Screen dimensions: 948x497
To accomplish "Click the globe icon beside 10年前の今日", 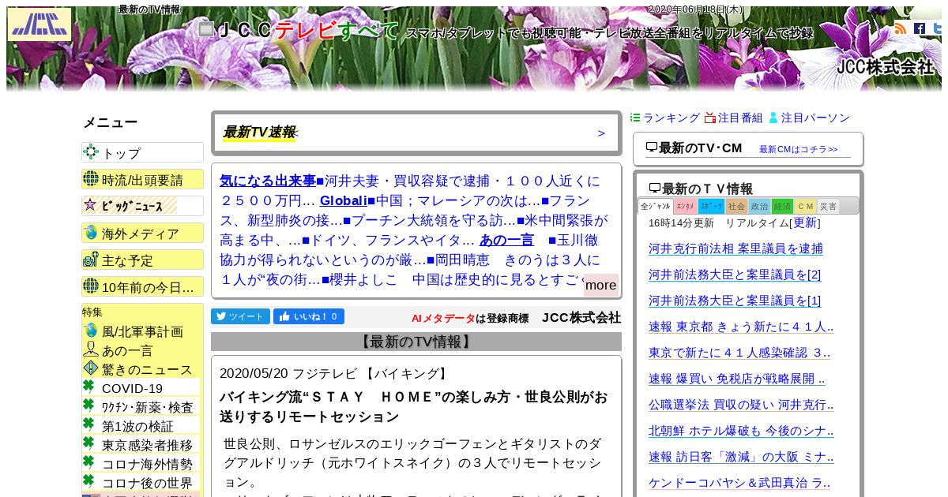I will coord(91,286).
